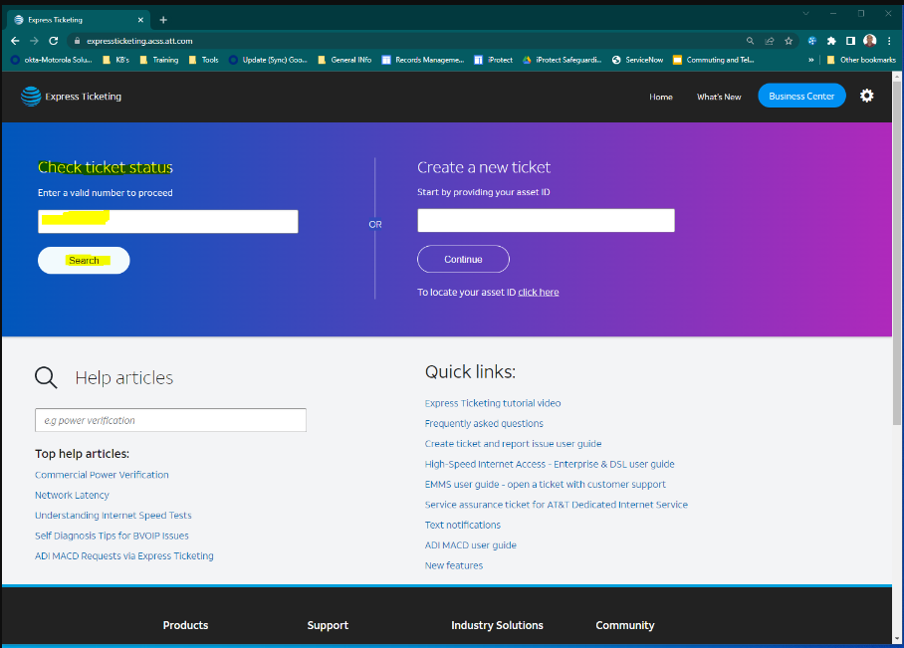Viewport: 904px width, 648px height.
Task: Open the okta-Motorola Solutions bookmark
Action: 52,60
